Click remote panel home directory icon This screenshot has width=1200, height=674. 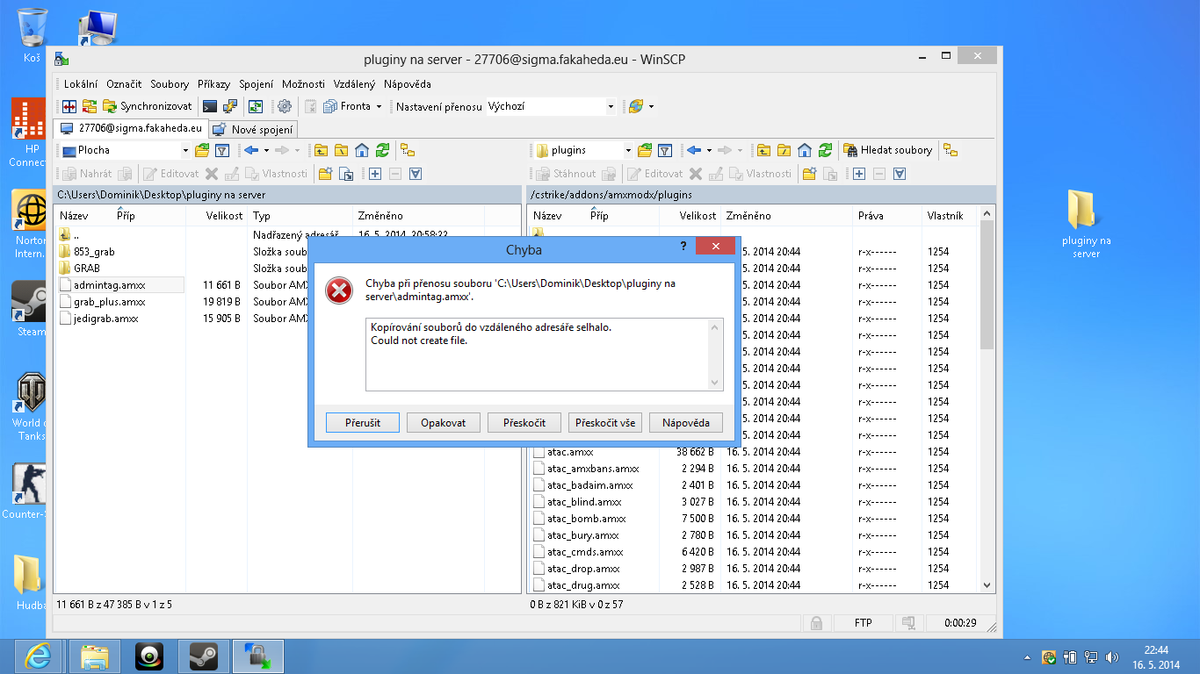click(x=804, y=150)
